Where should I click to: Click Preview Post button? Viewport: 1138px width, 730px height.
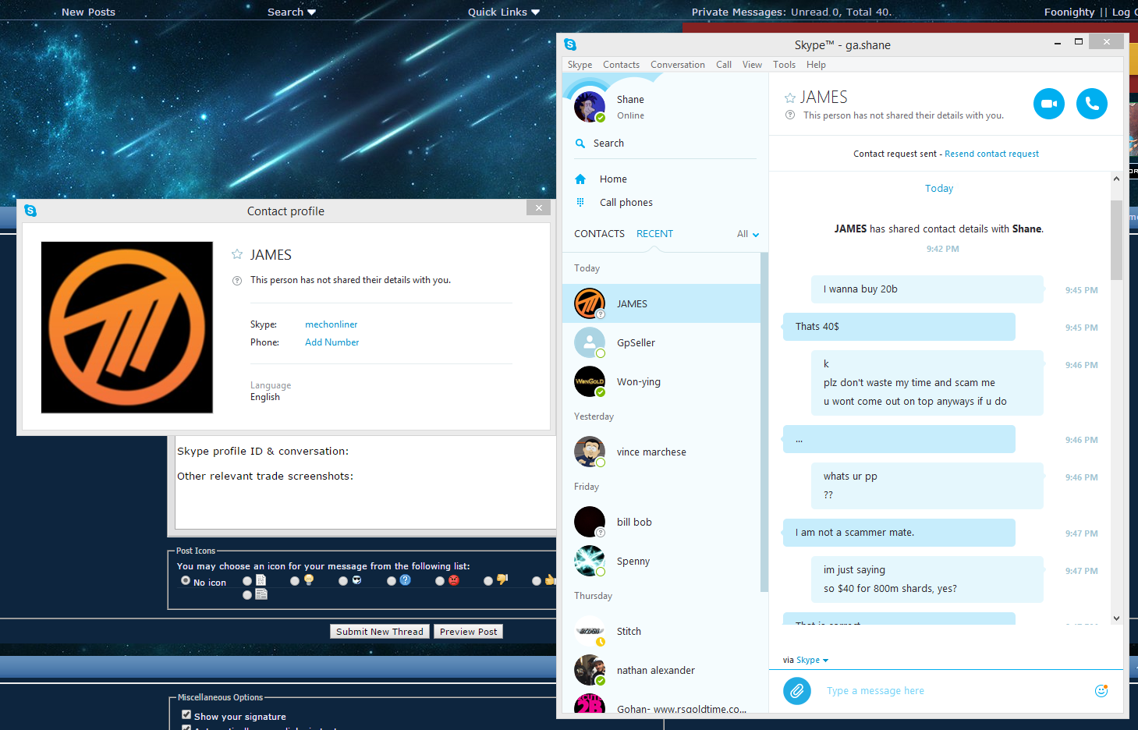point(468,632)
